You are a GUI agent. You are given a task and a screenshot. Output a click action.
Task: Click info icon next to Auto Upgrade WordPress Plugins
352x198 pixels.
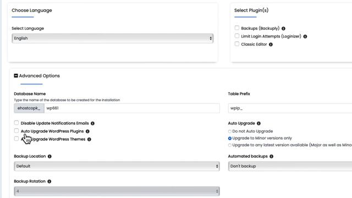pos(87,131)
